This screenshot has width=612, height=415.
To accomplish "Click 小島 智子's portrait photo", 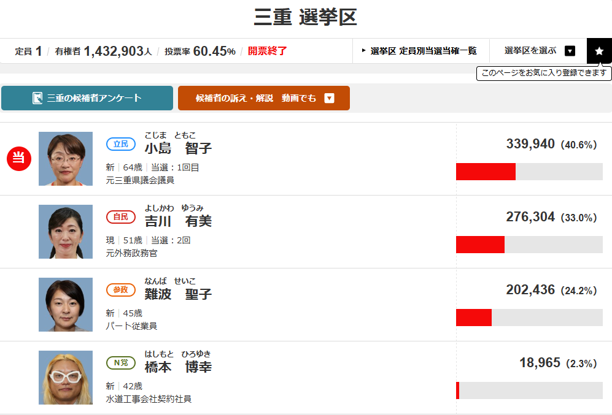I will pos(66,159).
